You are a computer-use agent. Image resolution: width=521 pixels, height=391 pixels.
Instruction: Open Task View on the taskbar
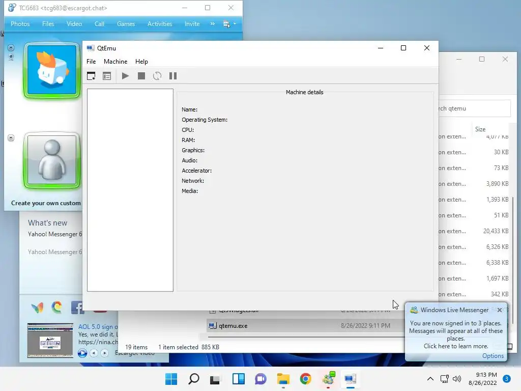point(215,379)
